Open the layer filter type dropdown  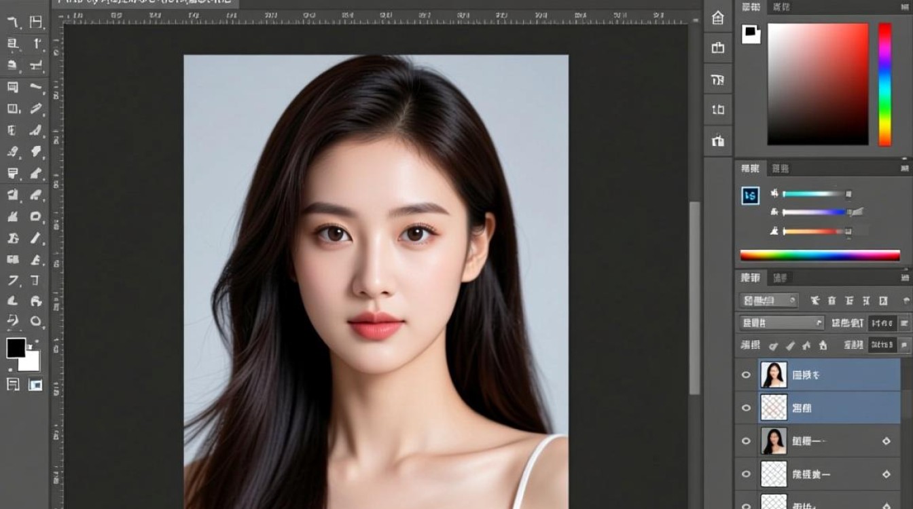click(x=768, y=300)
